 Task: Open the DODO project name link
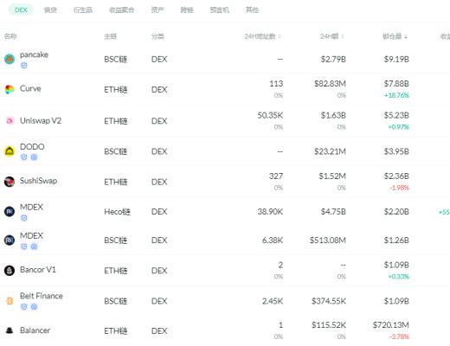click(x=32, y=147)
